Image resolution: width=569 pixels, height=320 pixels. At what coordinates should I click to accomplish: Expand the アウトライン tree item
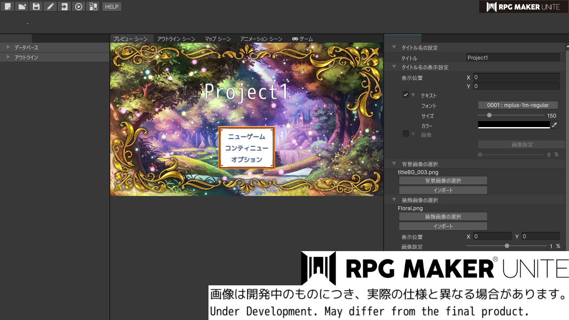pyautogui.click(x=8, y=57)
